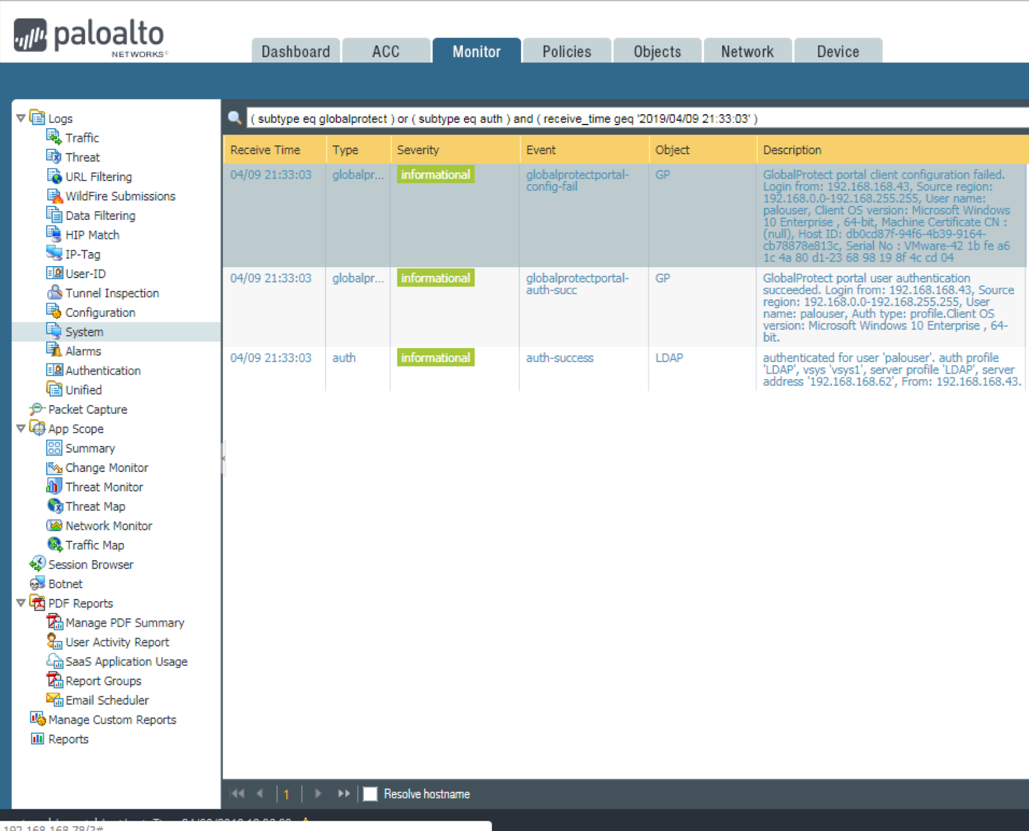Screen dimensions: 1029x831
Task: Toggle the Resolve hostname checkbox
Action: [370, 794]
